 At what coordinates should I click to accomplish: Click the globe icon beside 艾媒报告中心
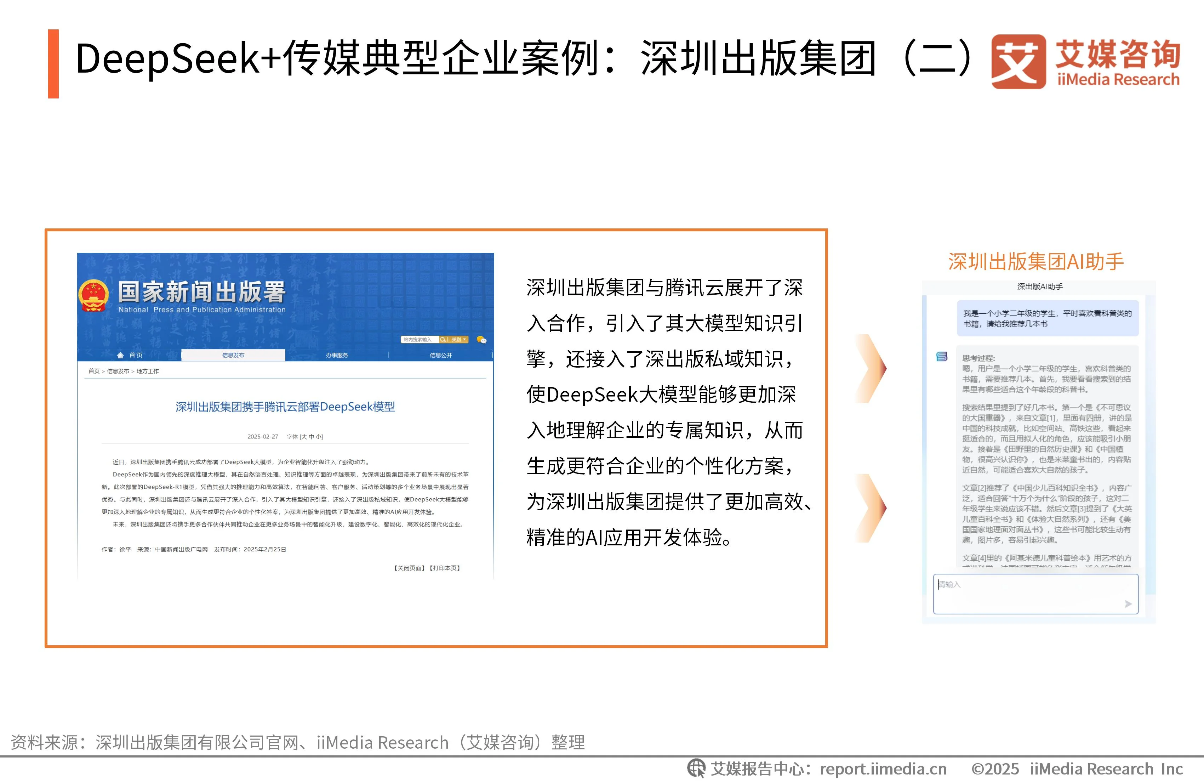[x=696, y=768]
